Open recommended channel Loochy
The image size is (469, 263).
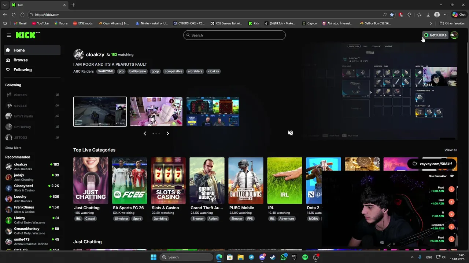pyautogui.click(x=32, y=199)
